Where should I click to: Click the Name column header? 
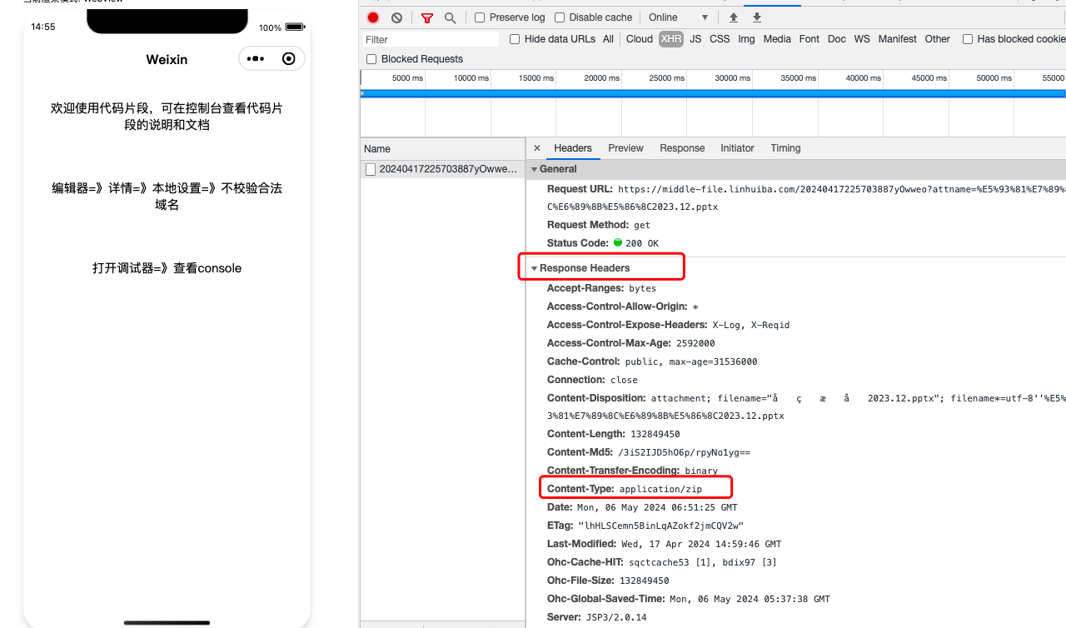(442, 148)
